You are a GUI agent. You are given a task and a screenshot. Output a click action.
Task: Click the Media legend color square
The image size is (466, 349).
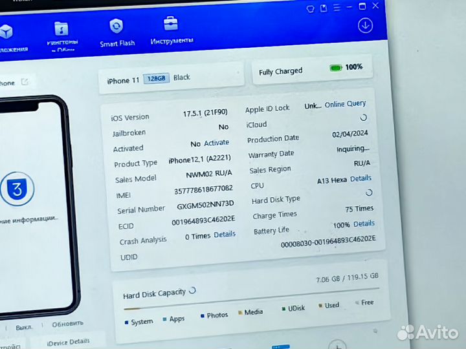240,313
